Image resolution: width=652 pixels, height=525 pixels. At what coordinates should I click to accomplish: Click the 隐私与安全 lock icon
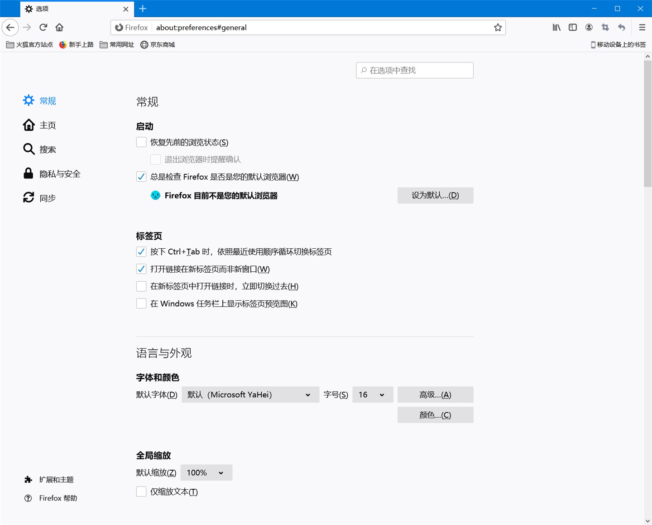pyautogui.click(x=29, y=173)
